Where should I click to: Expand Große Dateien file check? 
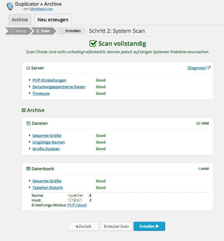pos(46,149)
